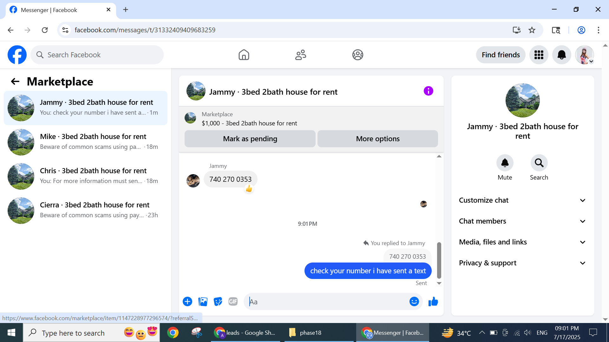Open Chrome three-dot menu
The height and width of the screenshot is (342, 609).
pyautogui.click(x=599, y=30)
